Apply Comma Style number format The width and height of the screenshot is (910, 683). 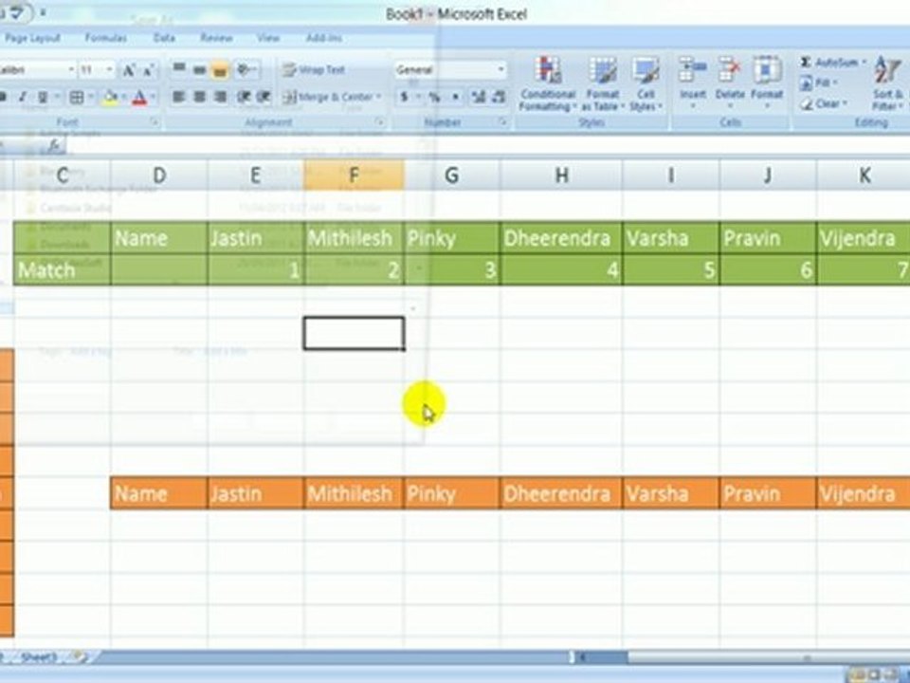[x=456, y=97]
